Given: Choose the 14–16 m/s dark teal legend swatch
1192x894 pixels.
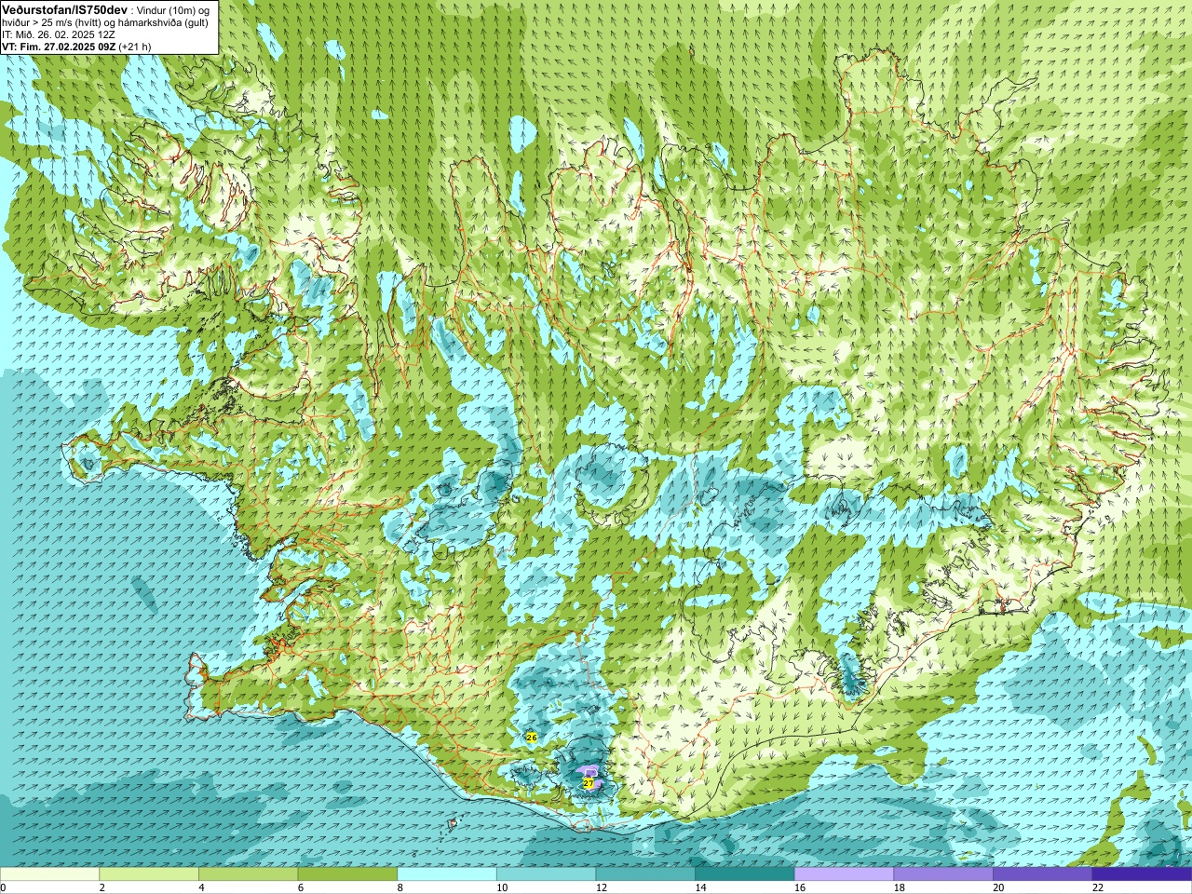Looking at the screenshot, I should coord(745,874).
